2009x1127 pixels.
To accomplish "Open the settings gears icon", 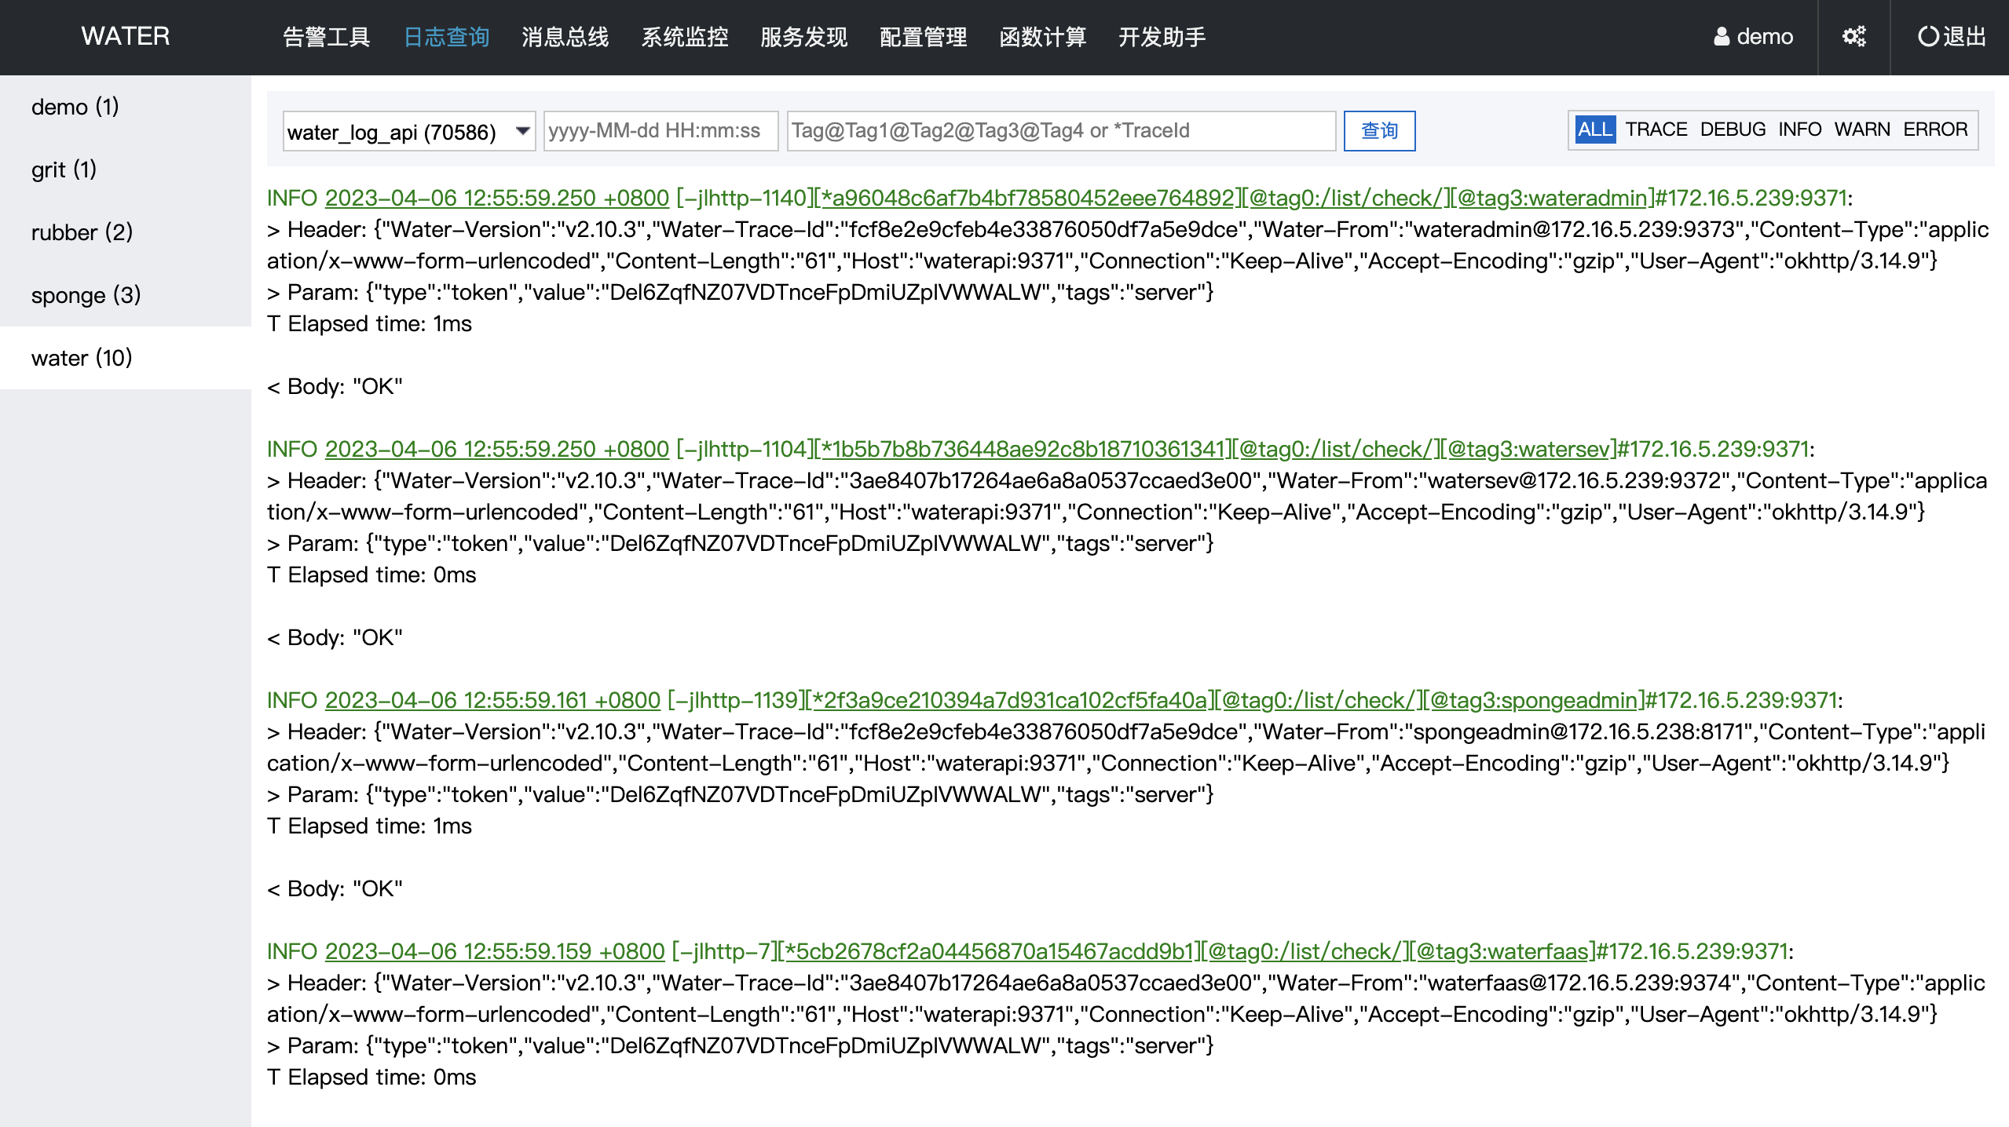I will click(1853, 37).
